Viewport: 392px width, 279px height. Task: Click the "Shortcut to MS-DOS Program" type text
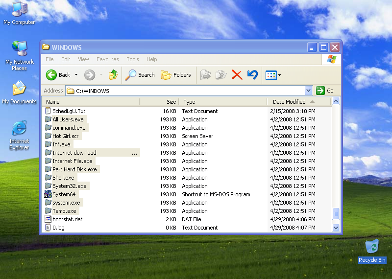point(216,194)
